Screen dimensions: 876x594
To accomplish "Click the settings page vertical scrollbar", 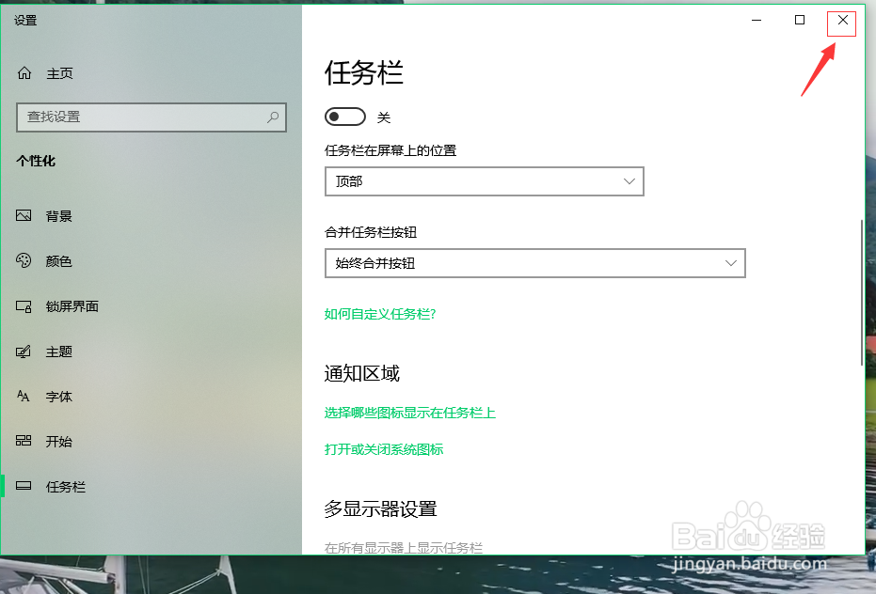I will pyautogui.click(x=862, y=292).
